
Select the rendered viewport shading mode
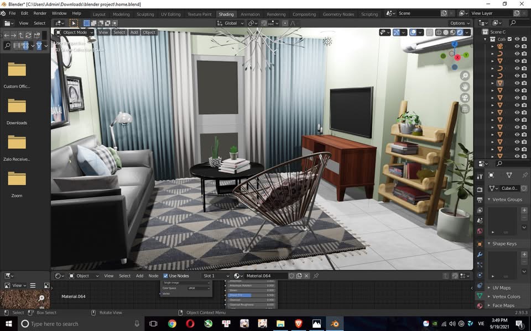click(x=460, y=33)
